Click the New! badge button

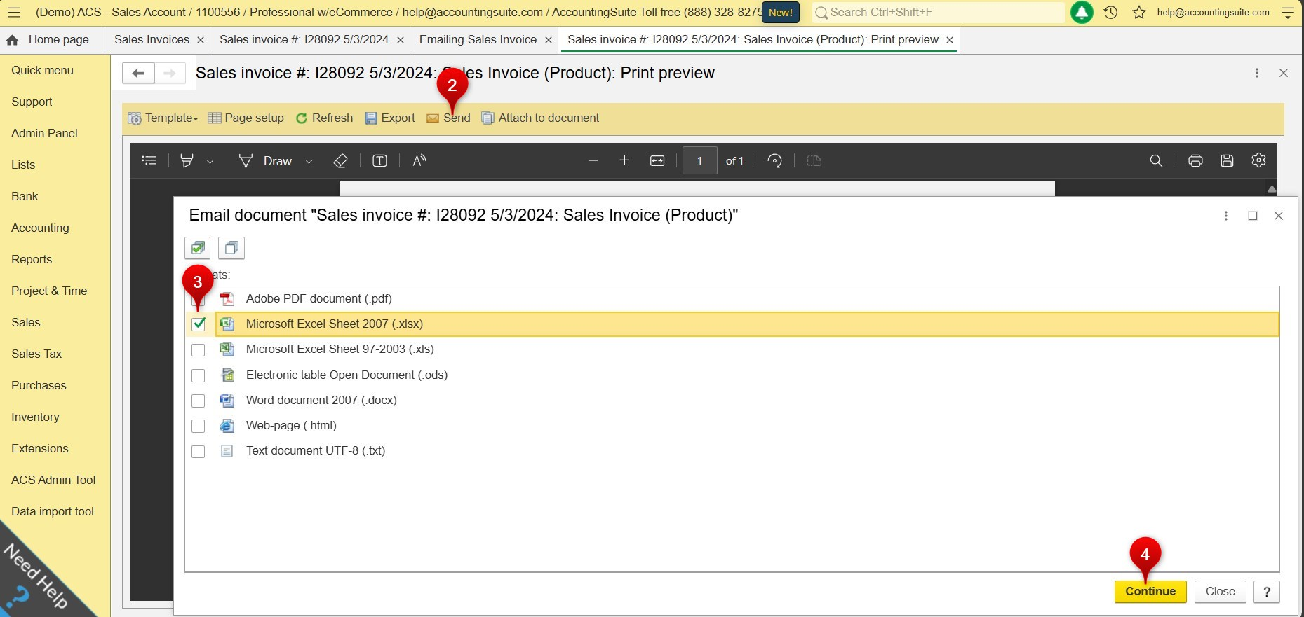click(781, 13)
